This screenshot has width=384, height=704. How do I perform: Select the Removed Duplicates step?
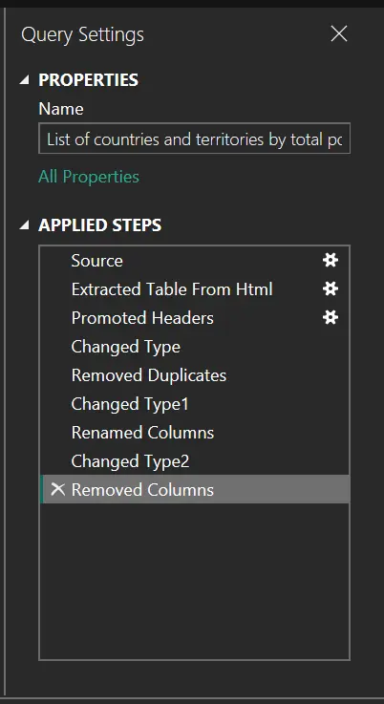[195, 375]
